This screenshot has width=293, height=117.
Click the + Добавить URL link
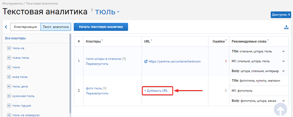click(x=156, y=91)
